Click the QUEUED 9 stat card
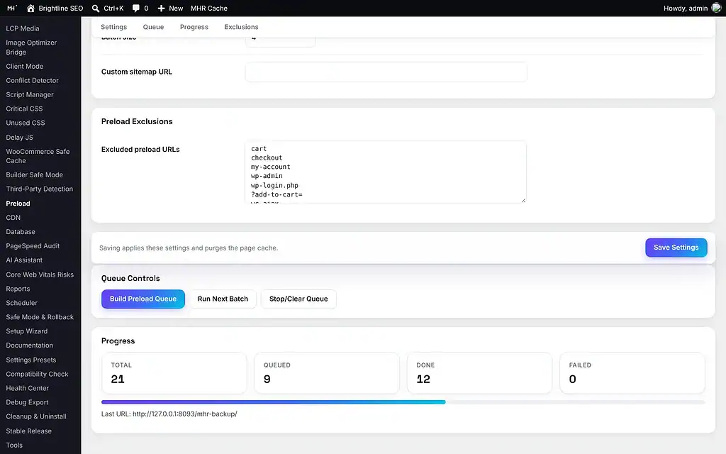Viewport: 726px width, 454px height. tap(327, 373)
